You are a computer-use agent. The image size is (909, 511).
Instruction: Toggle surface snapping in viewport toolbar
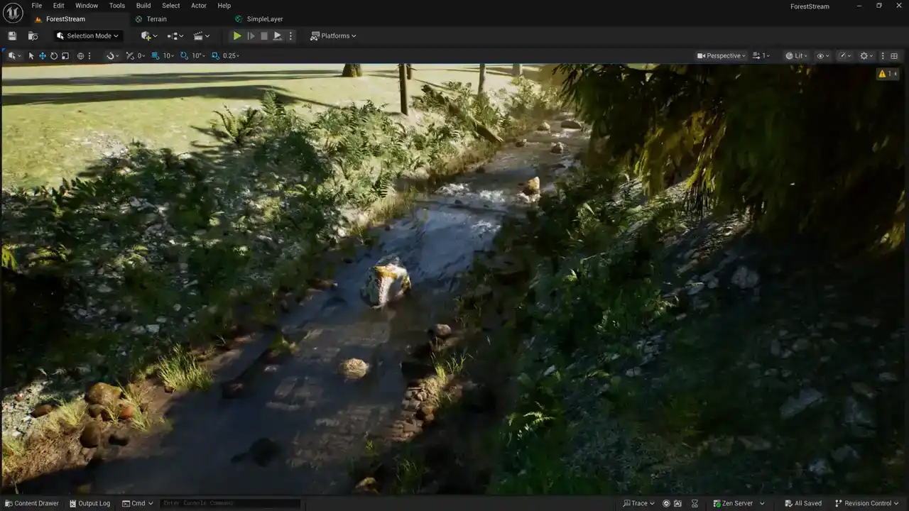[x=110, y=55]
